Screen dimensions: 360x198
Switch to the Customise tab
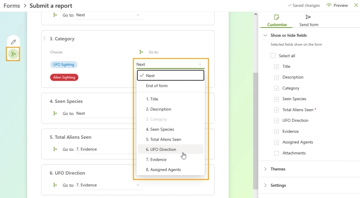(277, 21)
